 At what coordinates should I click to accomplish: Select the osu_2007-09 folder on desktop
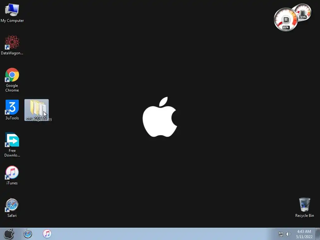[x=37, y=110]
